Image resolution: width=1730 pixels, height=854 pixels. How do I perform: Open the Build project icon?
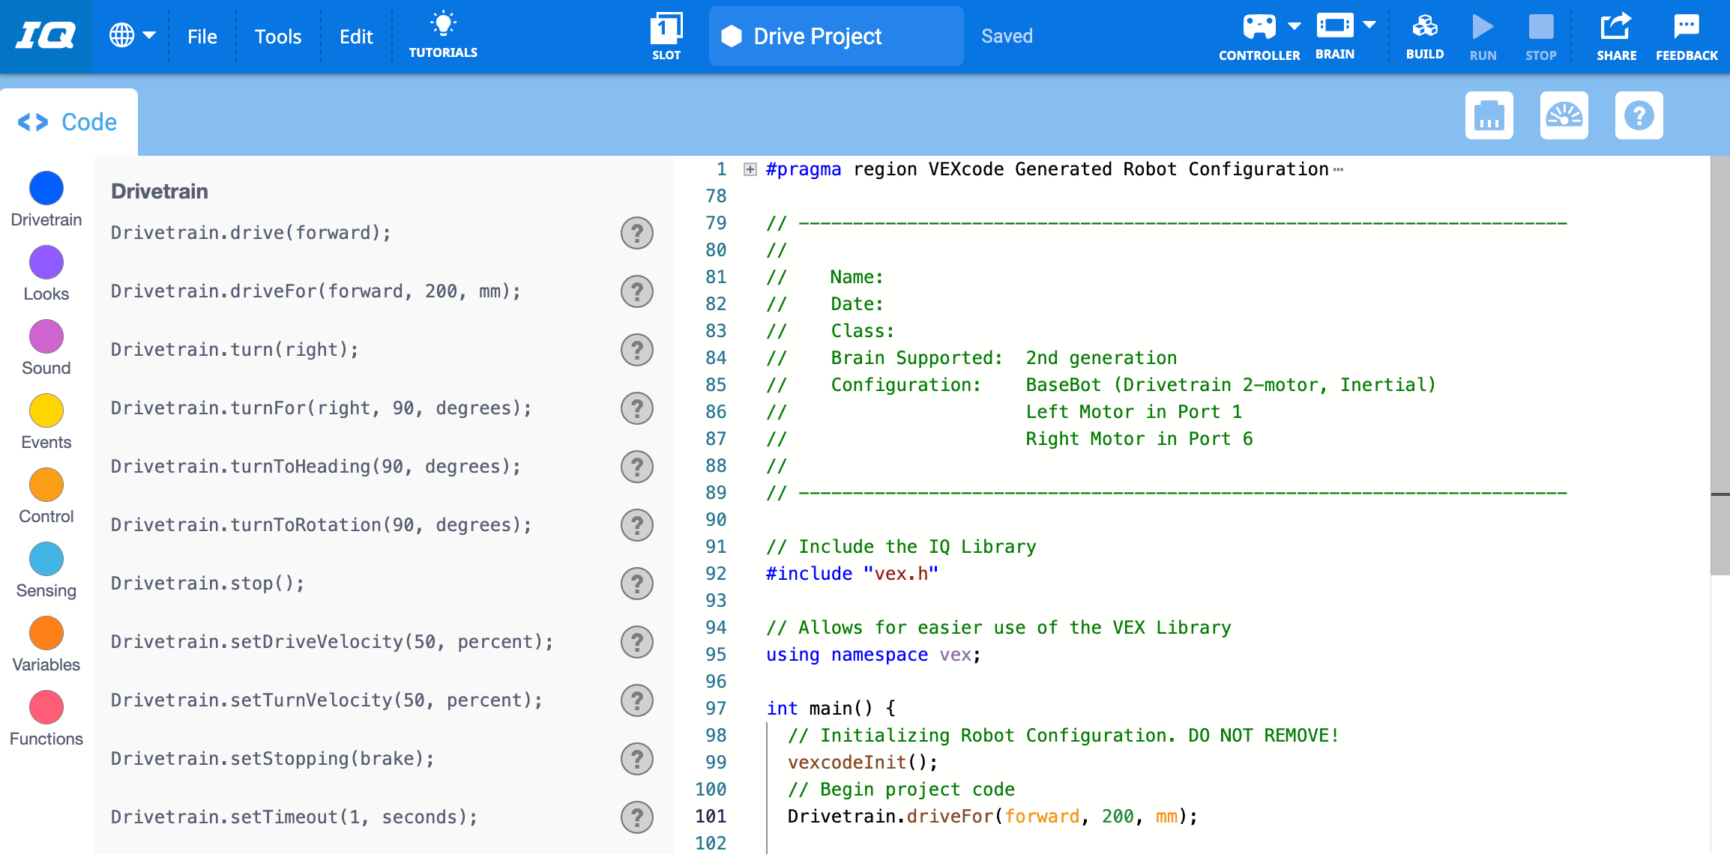click(x=1424, y=34)
